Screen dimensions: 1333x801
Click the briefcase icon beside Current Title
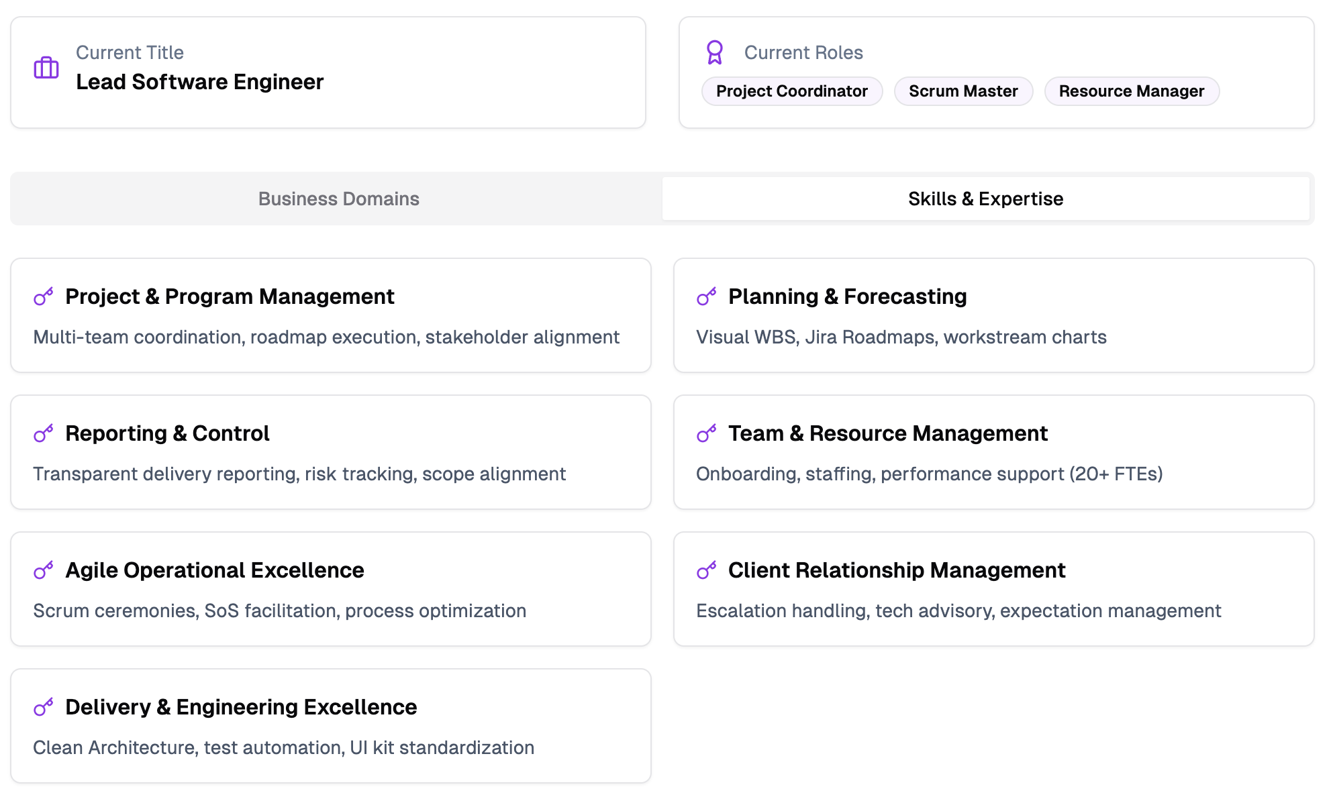point(46,68)
